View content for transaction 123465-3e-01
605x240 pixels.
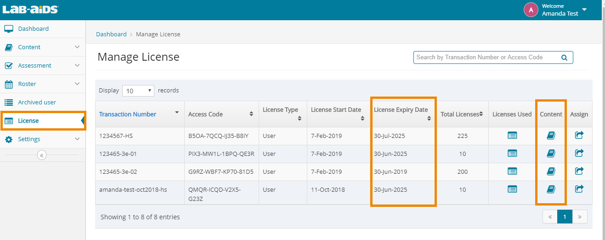[x=551, y=153]
